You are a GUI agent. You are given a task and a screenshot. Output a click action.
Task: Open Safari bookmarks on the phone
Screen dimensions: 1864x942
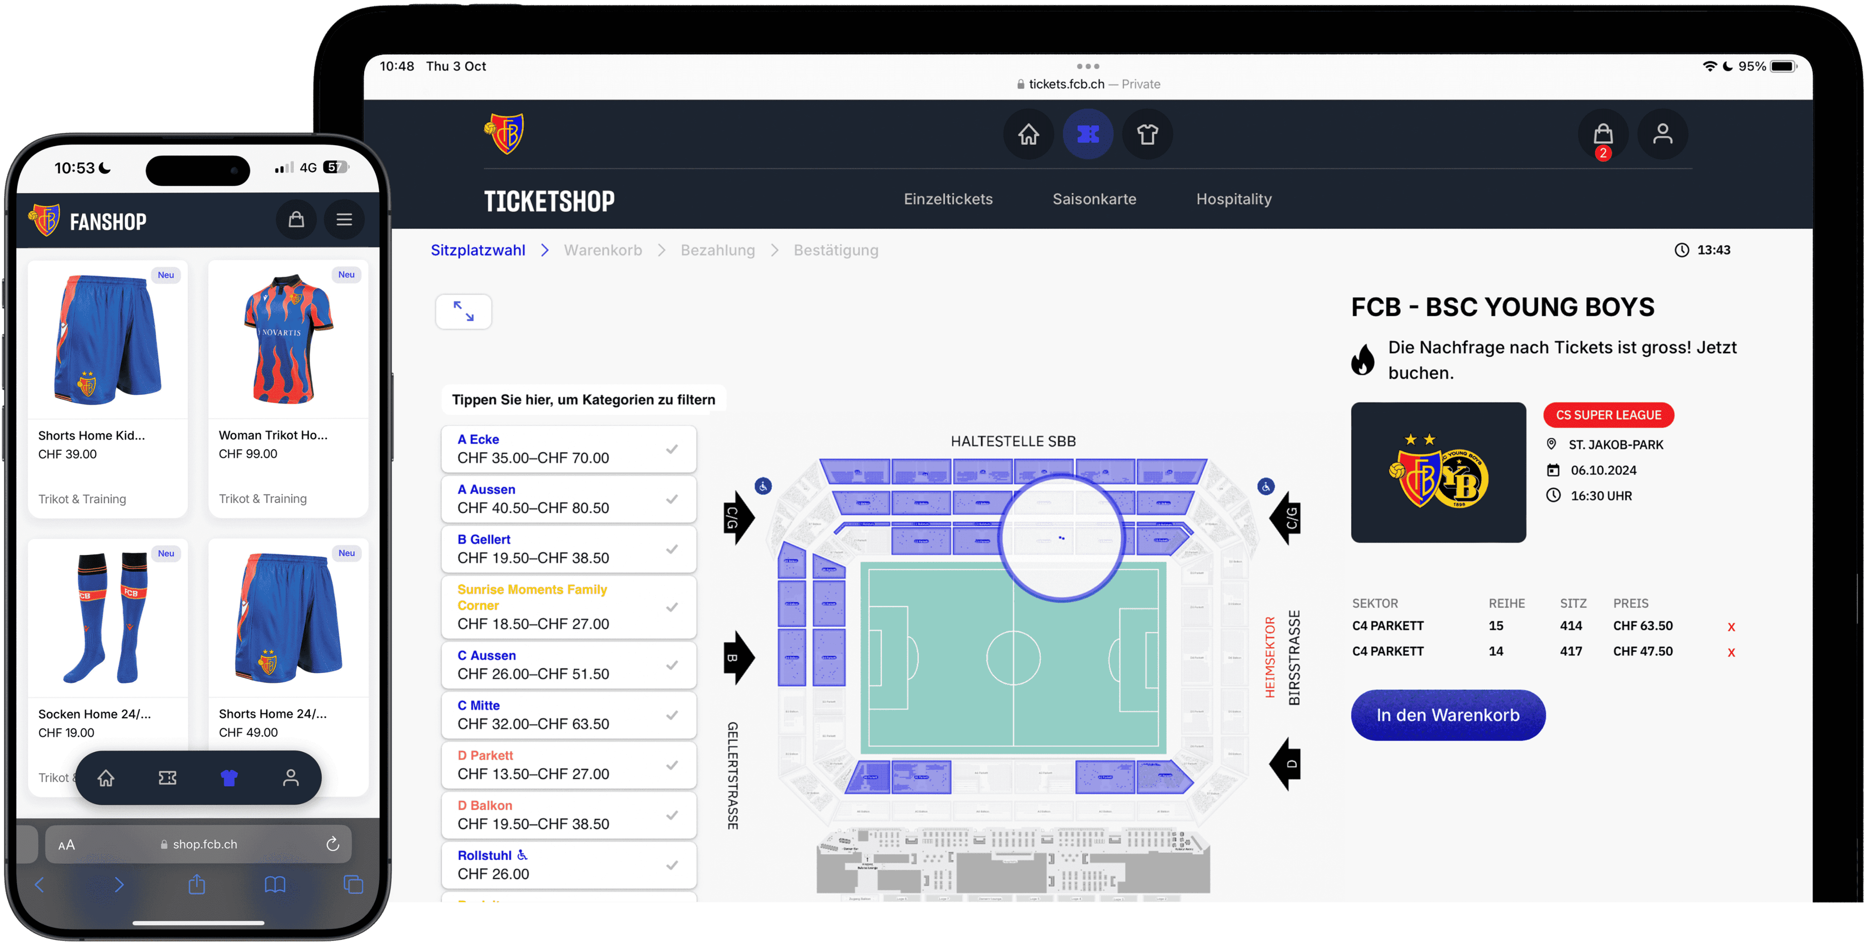274,884
